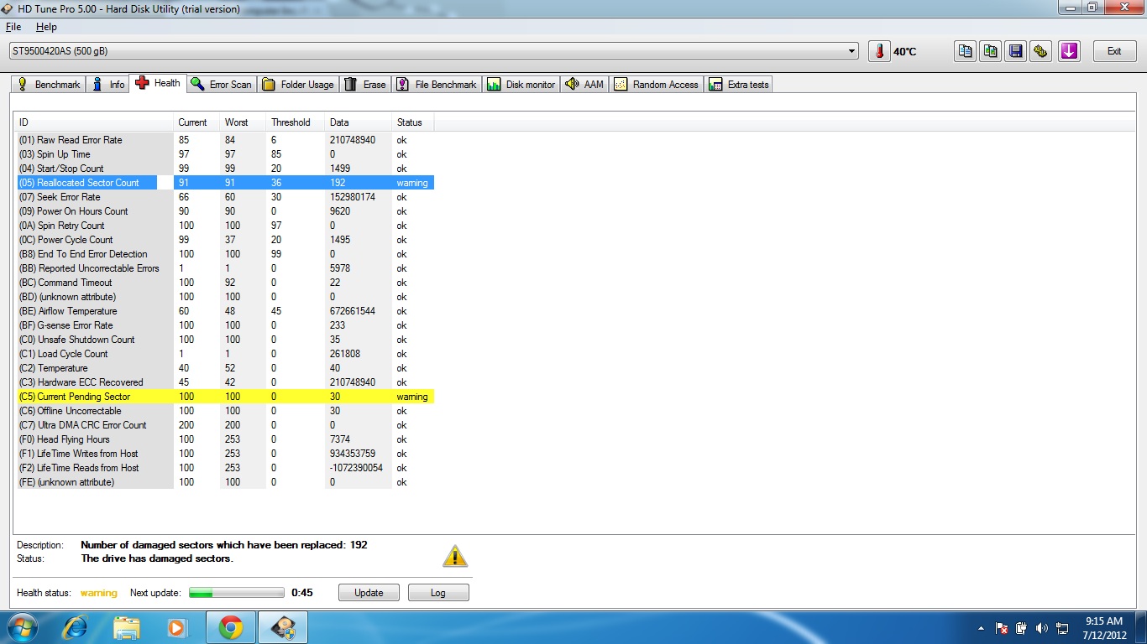Switch to the Erase tab
The height and width of the screenshot is (644, 1147).
[x=365, y=85]
